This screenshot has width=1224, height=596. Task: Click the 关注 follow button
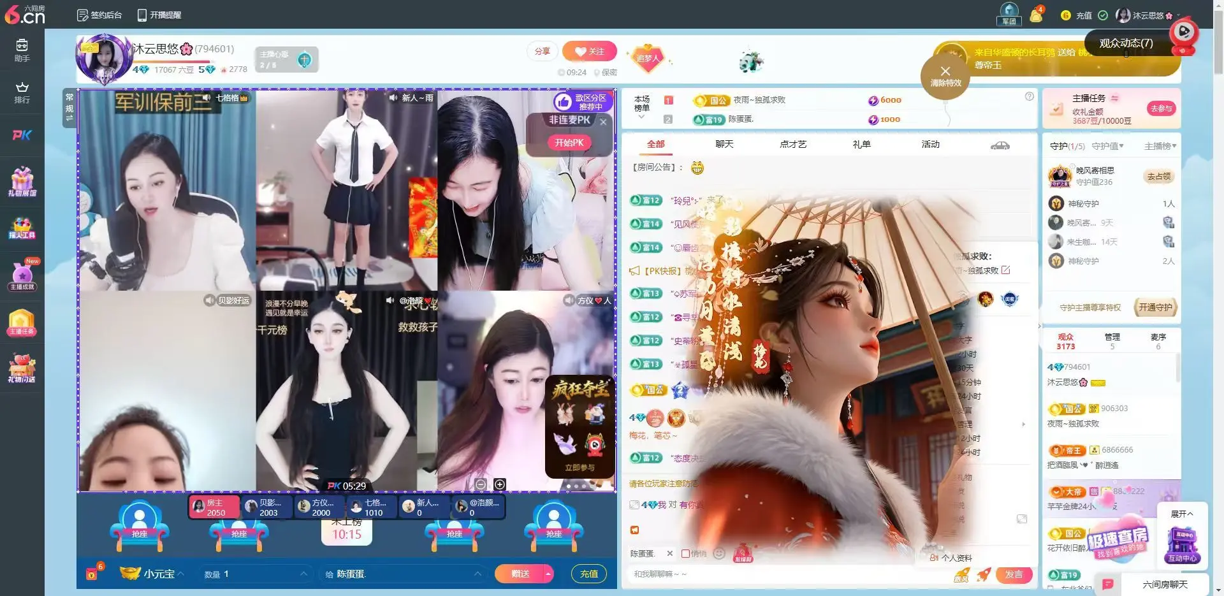coord(590,51)
